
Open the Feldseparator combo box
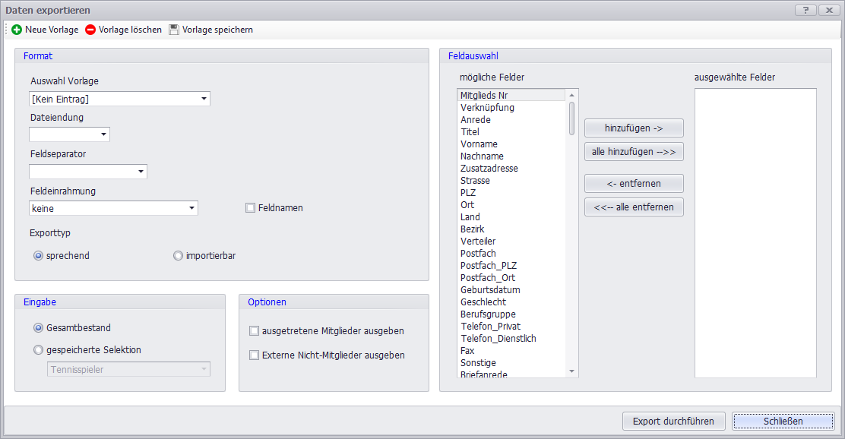(x=141, y=172)
